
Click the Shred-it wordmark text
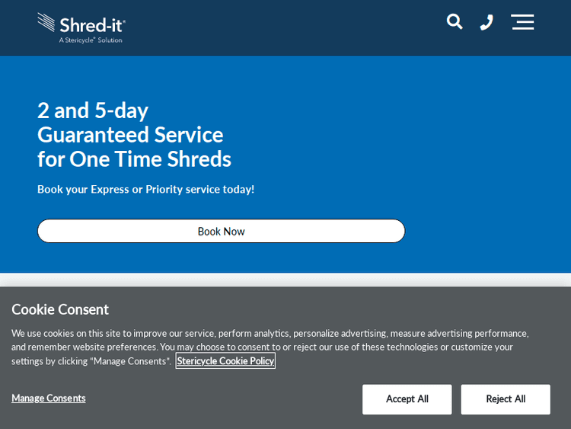(92, 24)
